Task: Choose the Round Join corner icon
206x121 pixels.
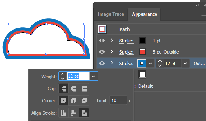Action: click(74, 101)
